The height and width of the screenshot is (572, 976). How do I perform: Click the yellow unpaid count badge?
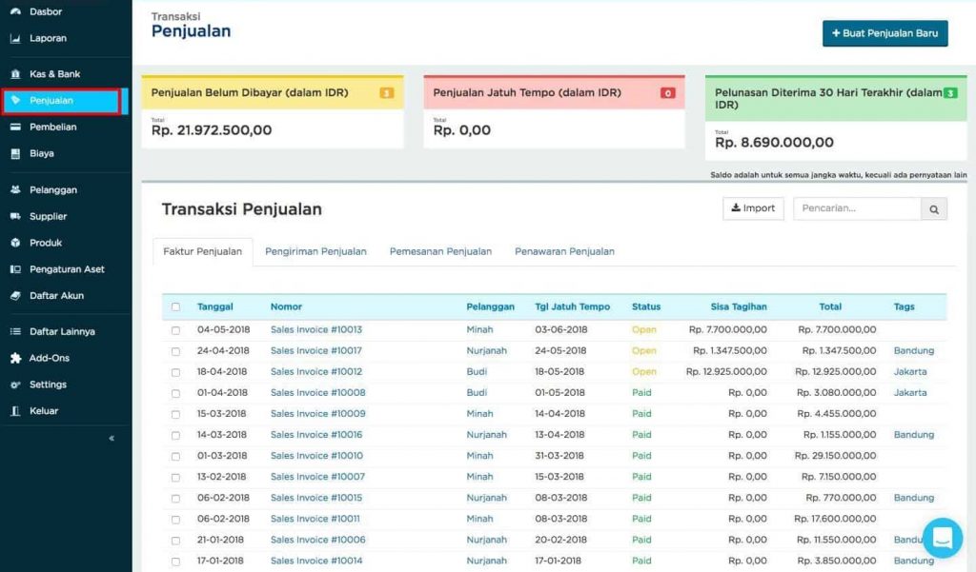tap(387, 93)
